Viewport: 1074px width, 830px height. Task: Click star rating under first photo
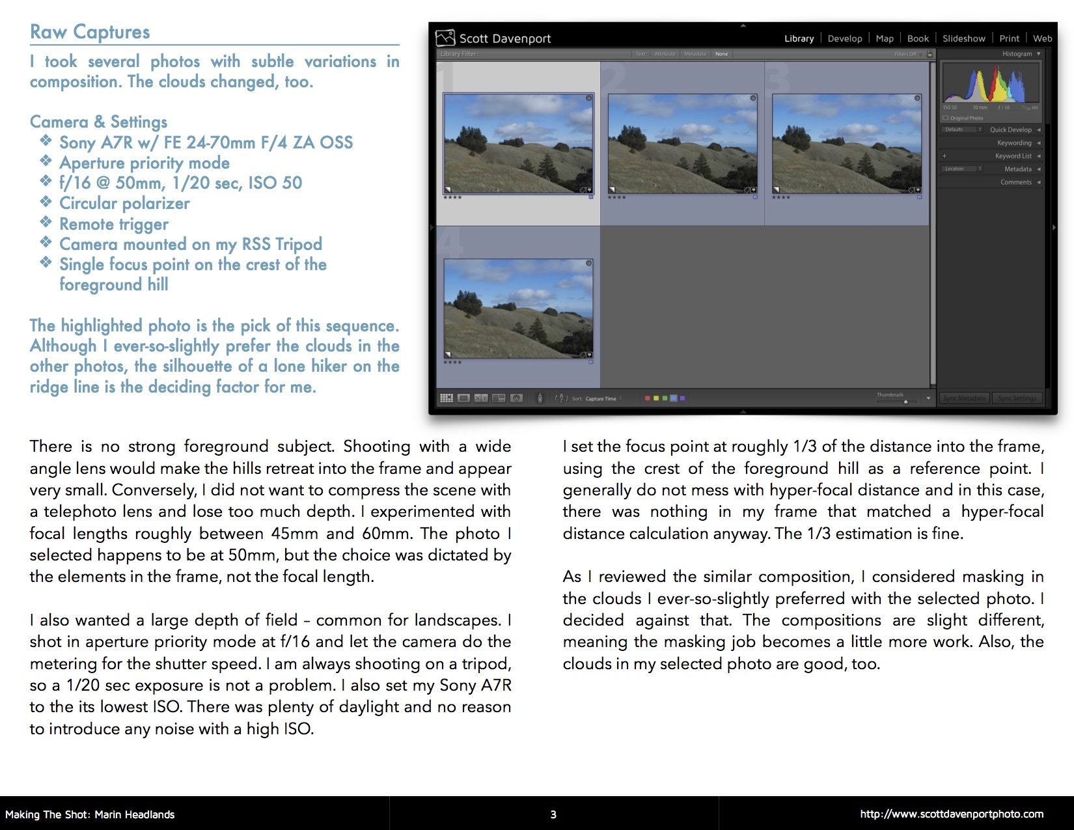[x=452, y=197]
